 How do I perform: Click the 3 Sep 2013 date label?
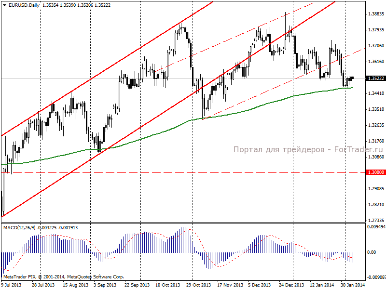point(105,285)
